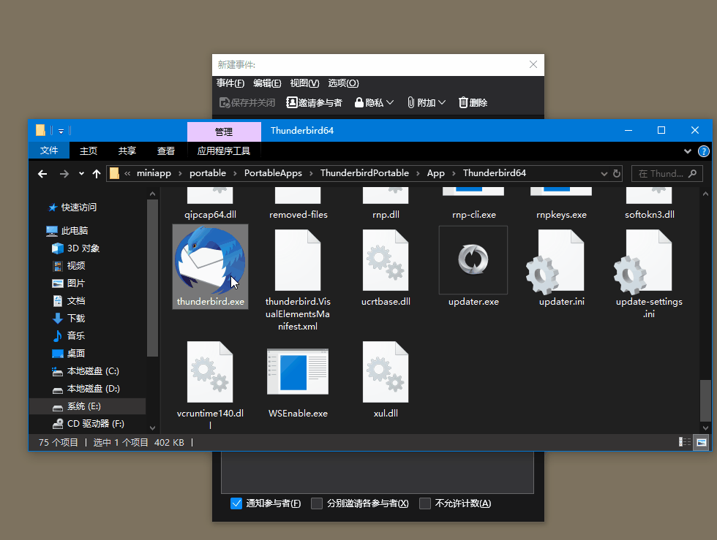Click the updater.ini settings file icon

tap(561, 260)
